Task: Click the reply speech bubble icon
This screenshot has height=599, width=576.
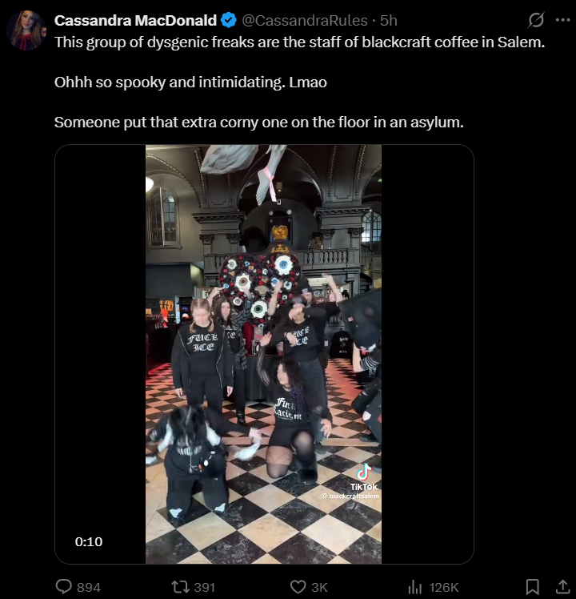Action: 64,586
